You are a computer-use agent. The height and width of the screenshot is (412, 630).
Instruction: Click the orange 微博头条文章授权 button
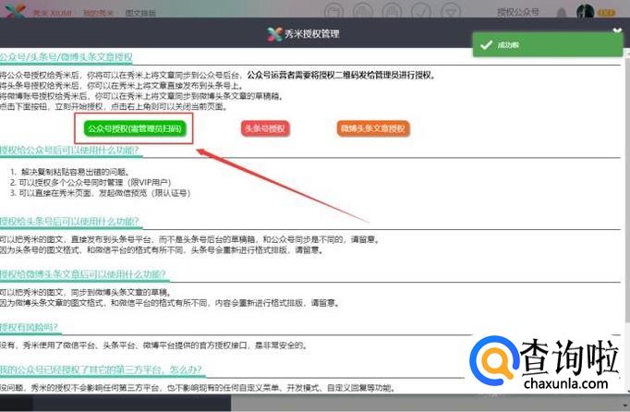click(x=373, y=128)
